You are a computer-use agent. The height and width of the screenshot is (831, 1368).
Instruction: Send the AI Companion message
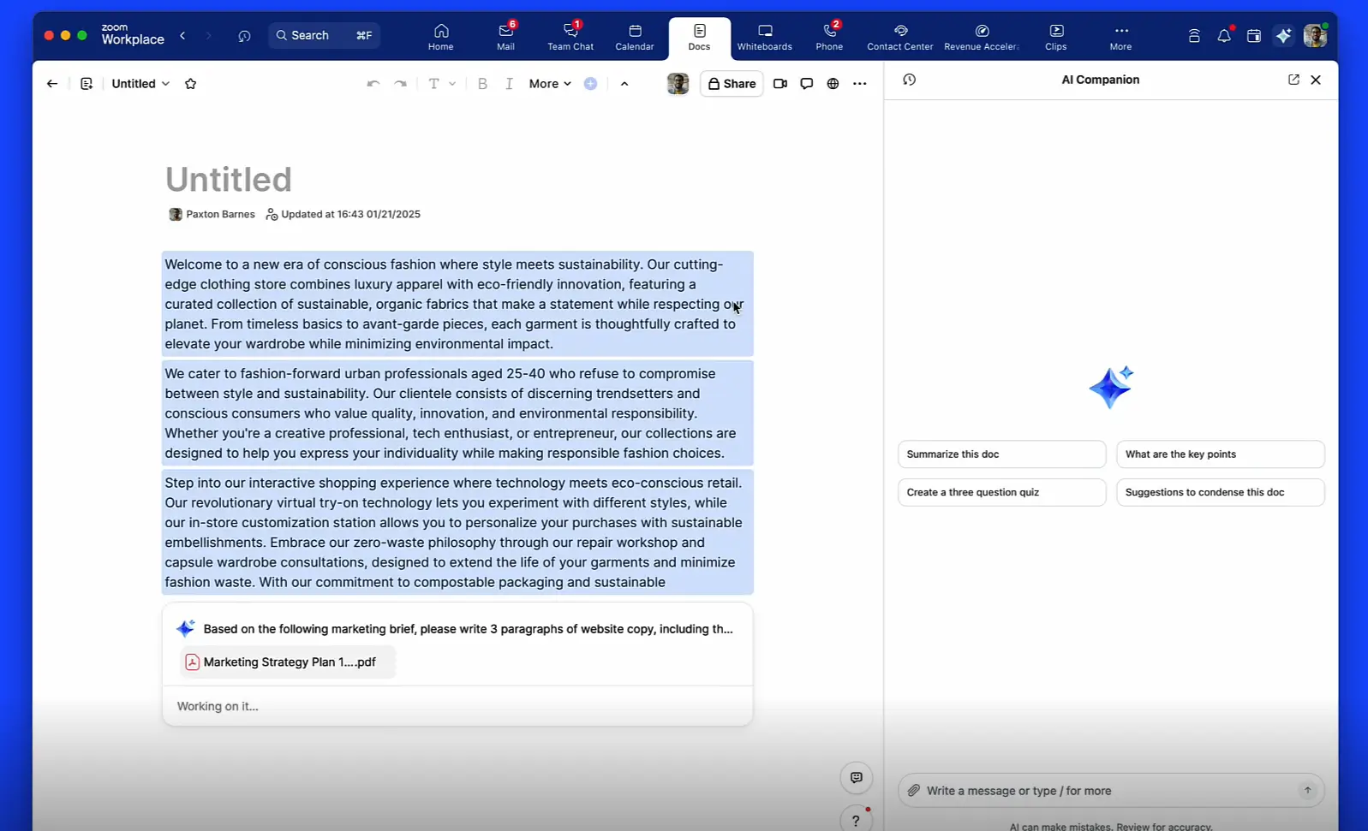(1307, 791)
